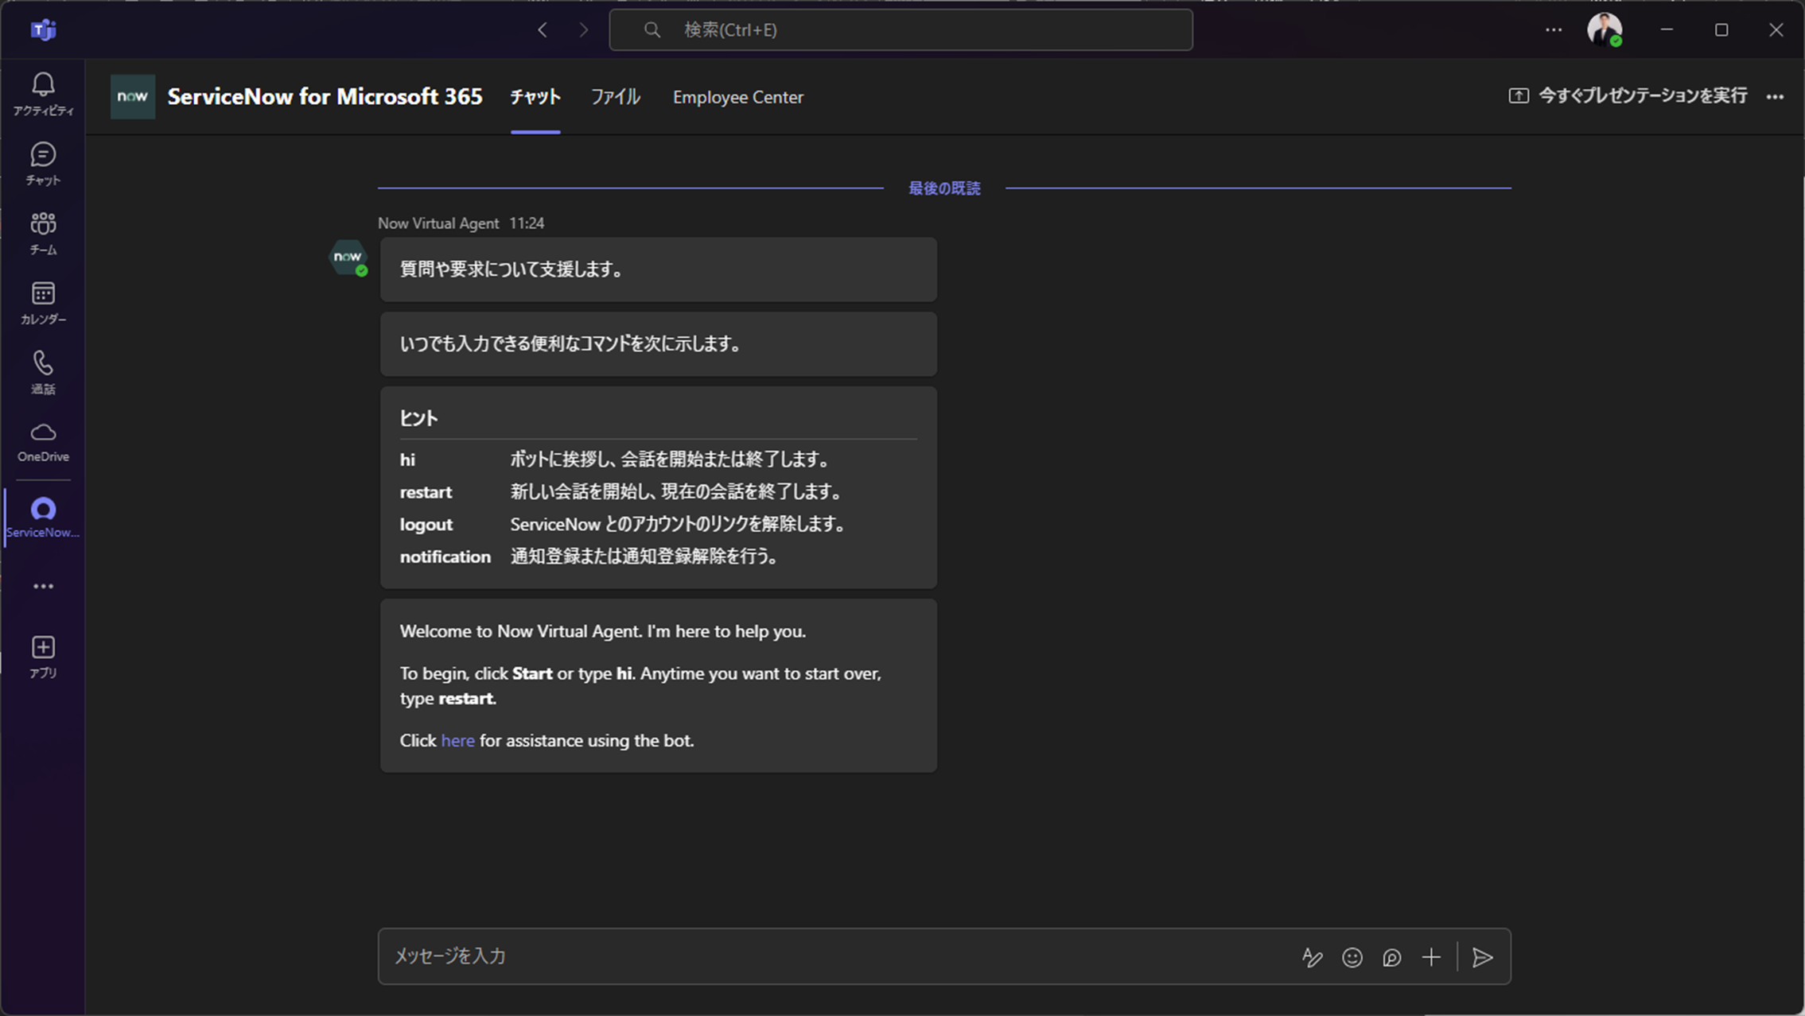Image resolution: width=1805 pixels, height=1016 pixels.
Task: Open the Activity bell in sidebar
Action: coord(43,93)
